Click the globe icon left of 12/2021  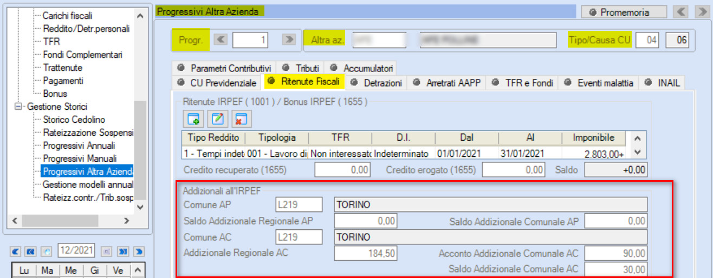47,251
